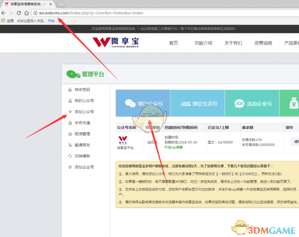Open 短信管理 with its envelope icon
This screenshot has height=237, width=299.
click(70, 134)
